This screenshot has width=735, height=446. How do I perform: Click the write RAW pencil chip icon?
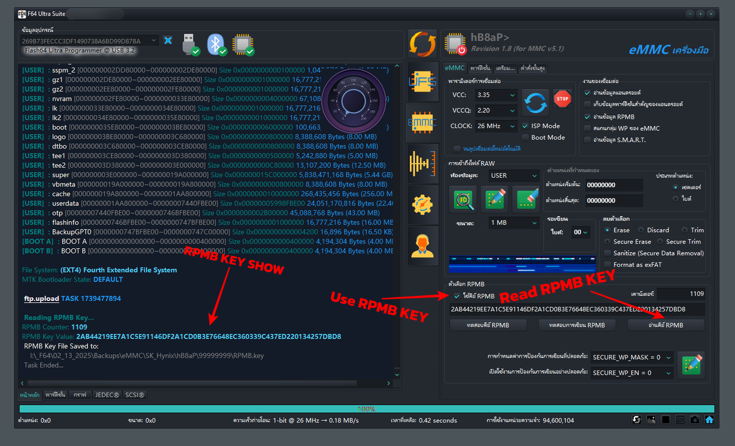(x=494, y=199)
